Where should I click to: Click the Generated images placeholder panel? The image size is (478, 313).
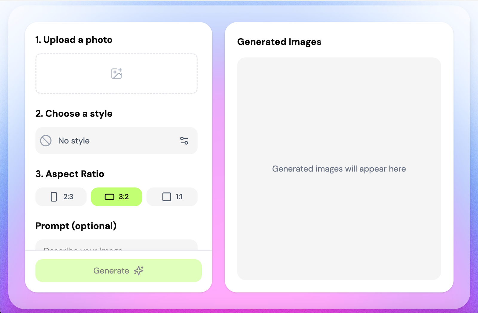click(339, 169)
